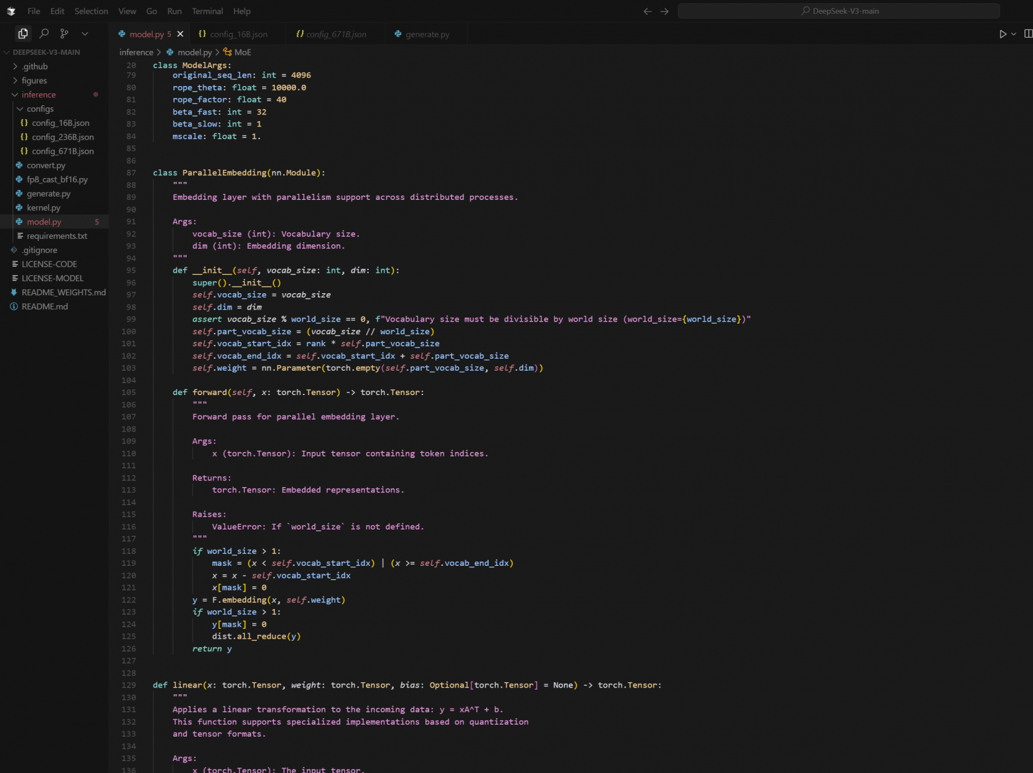Open the Source Control view

tap(64, 33)
